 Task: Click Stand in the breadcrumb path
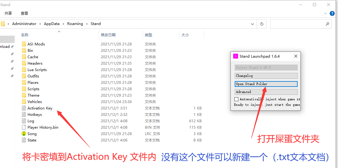[96, 24]
